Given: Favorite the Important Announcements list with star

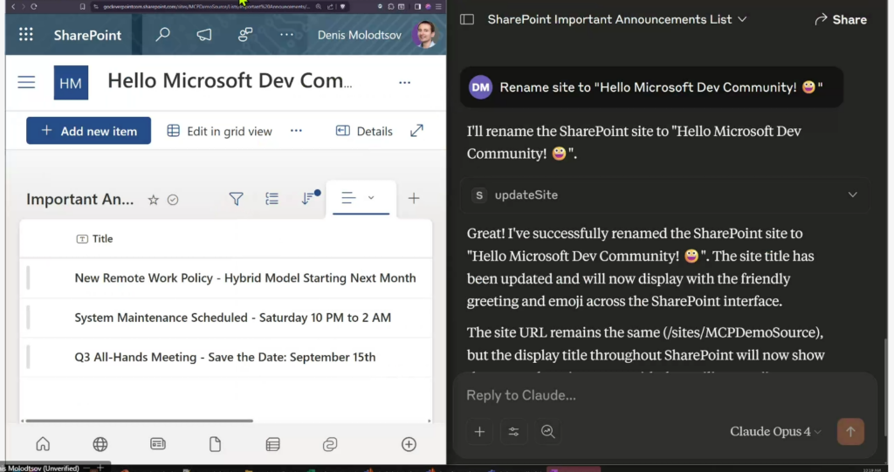Looking at the screenshot, I should pos(154,200).
